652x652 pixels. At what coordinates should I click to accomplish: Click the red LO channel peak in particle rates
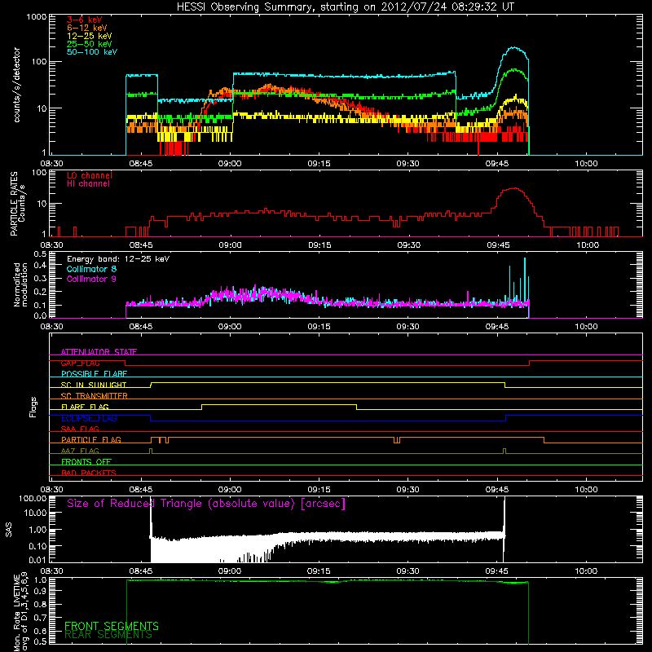point(515,188)
